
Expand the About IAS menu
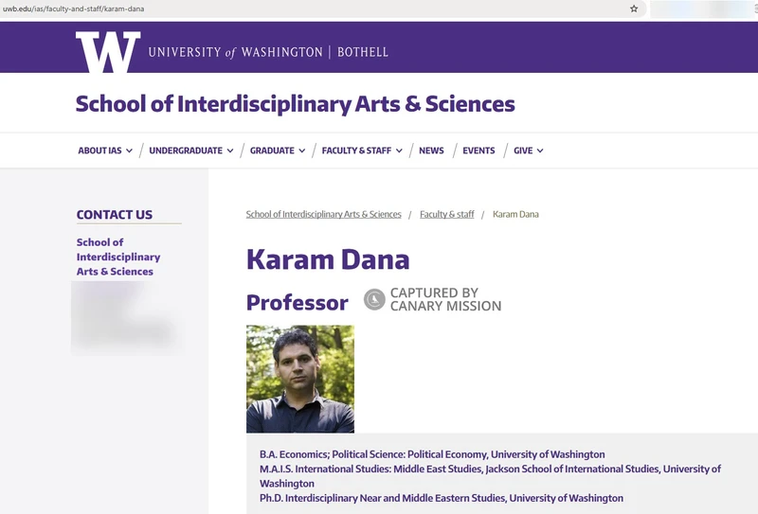[x=105, y=151]
